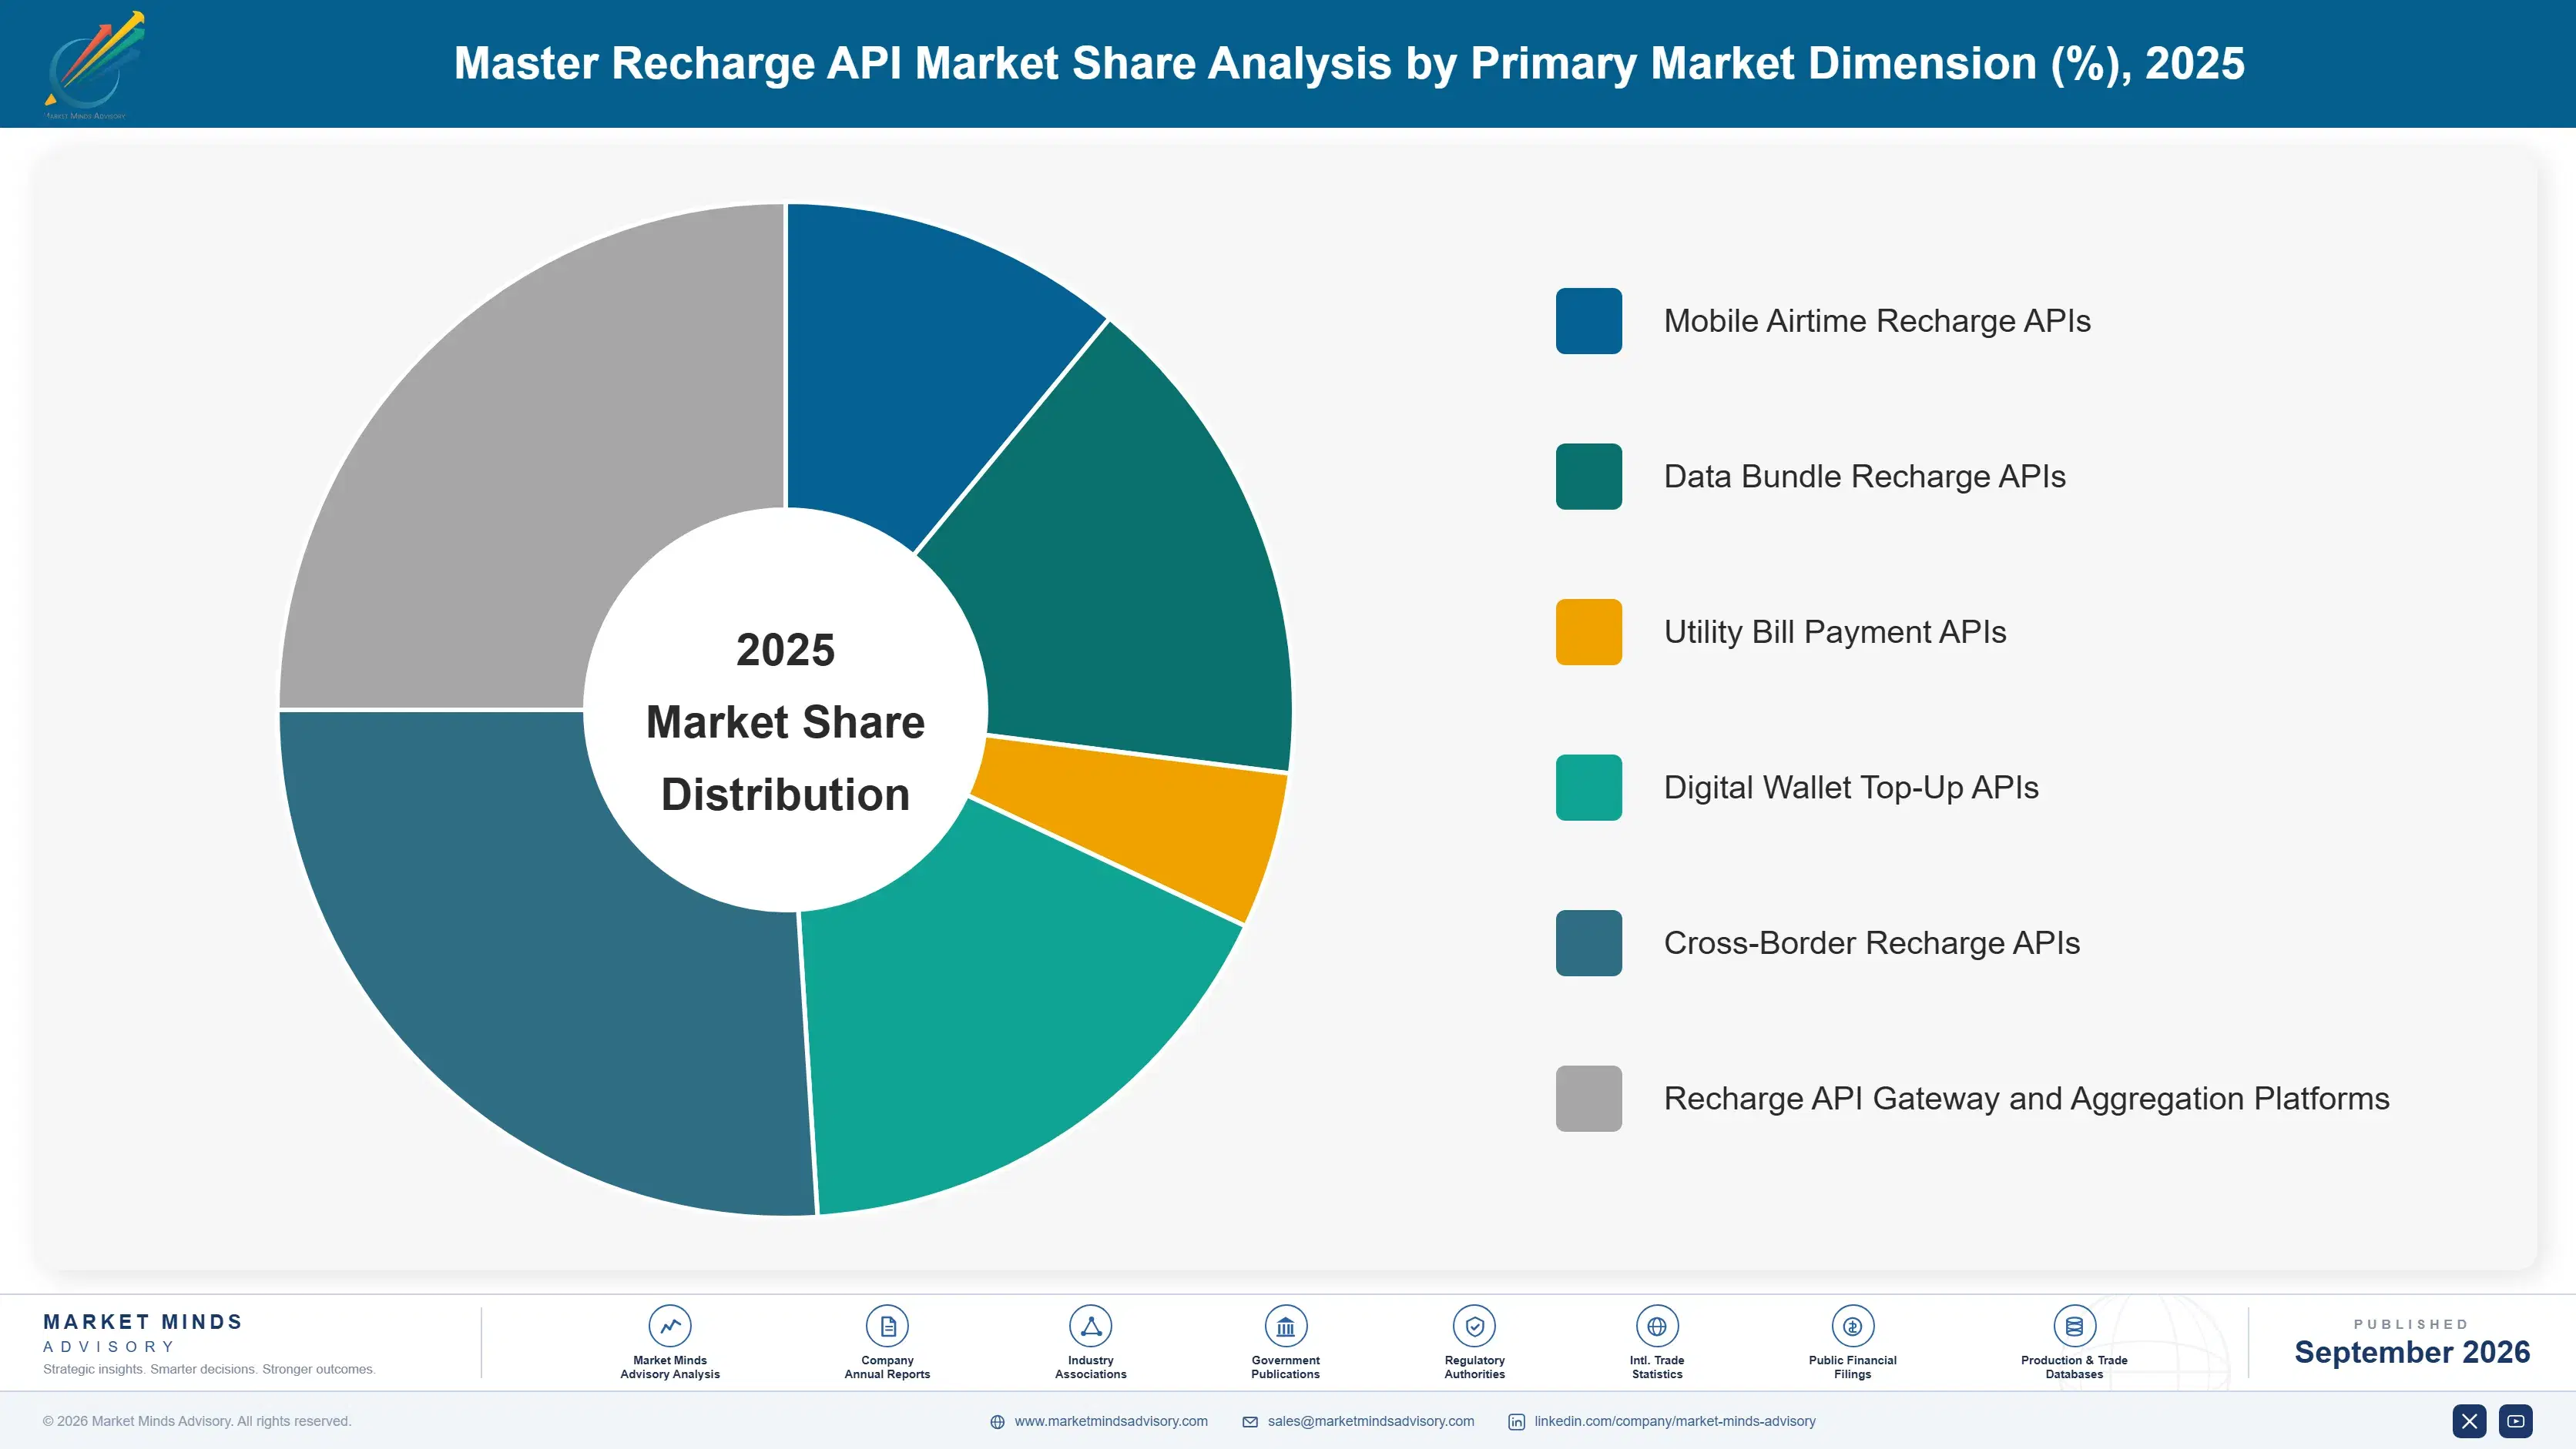Open linkedin.com/company/market-minds-advisory link
Image resolution: width=2576 pixels, height=1449 pixels.
tap(1675, 1421)
